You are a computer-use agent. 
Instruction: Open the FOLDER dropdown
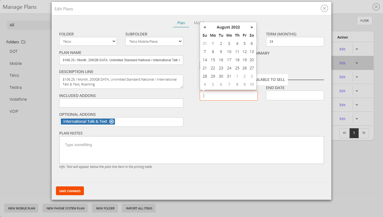[x=88, y=41]
